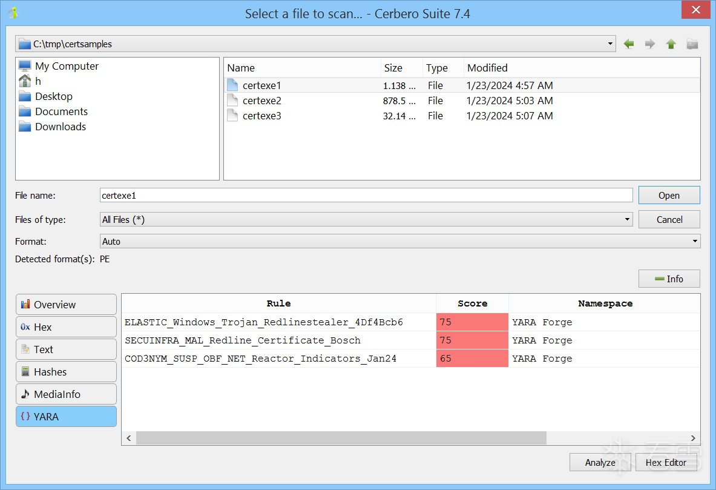This screenshot has height=490, width=716.
Task: Click the 1/23/2024 4:57 AM modified date
Action: pyautogui.click(x=510, y=85)
